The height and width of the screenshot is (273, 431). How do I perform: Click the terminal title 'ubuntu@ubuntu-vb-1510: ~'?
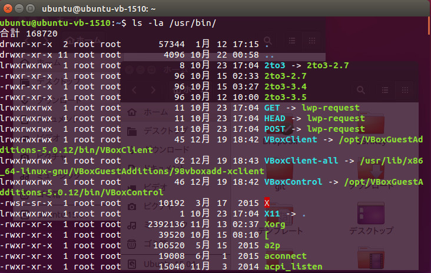click(x=99, y=9)
